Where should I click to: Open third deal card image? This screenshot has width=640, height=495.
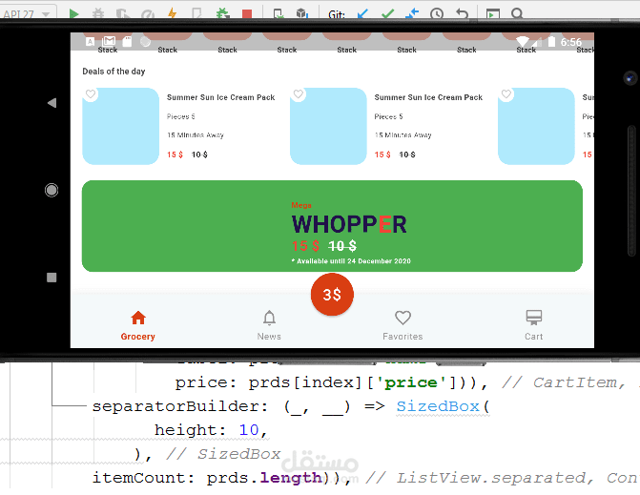click(x=536, y=126)
